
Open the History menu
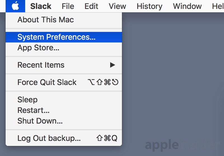(x=149, y=6)
